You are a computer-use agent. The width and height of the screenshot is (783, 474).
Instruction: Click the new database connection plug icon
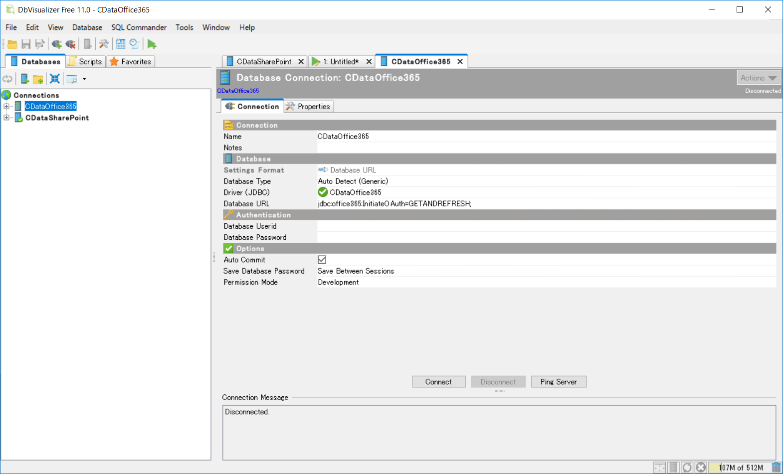click(x=56, y=44)
